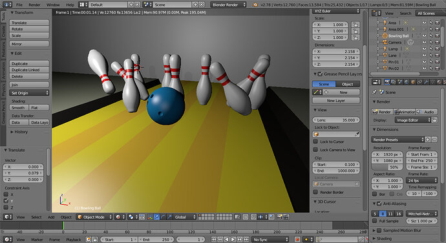Click renderability camera icon for Pin 01
This screenshot has height=243, width=446.
(438, 62)
